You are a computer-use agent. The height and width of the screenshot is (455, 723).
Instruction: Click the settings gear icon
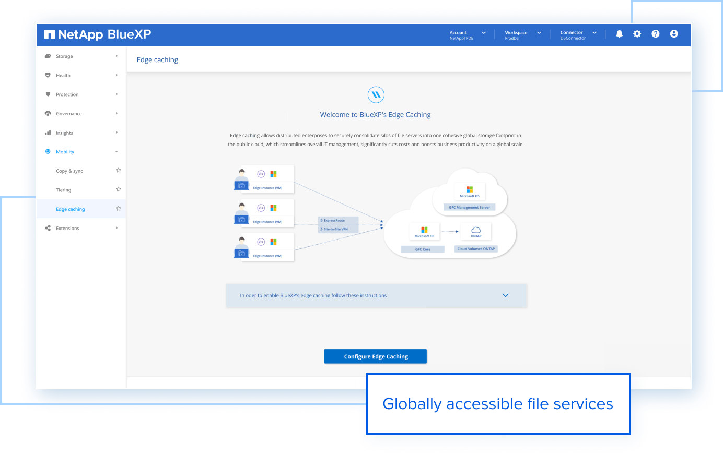(637, 33)
